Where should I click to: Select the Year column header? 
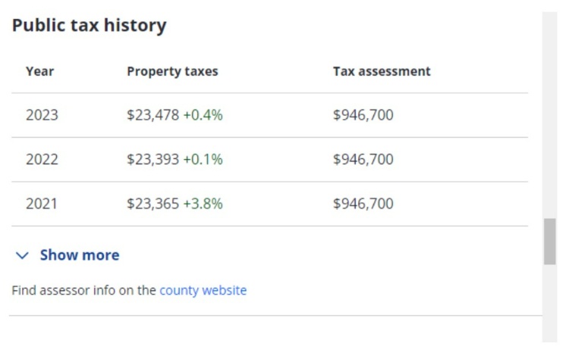pyautogui.click(x=39, y=71)
